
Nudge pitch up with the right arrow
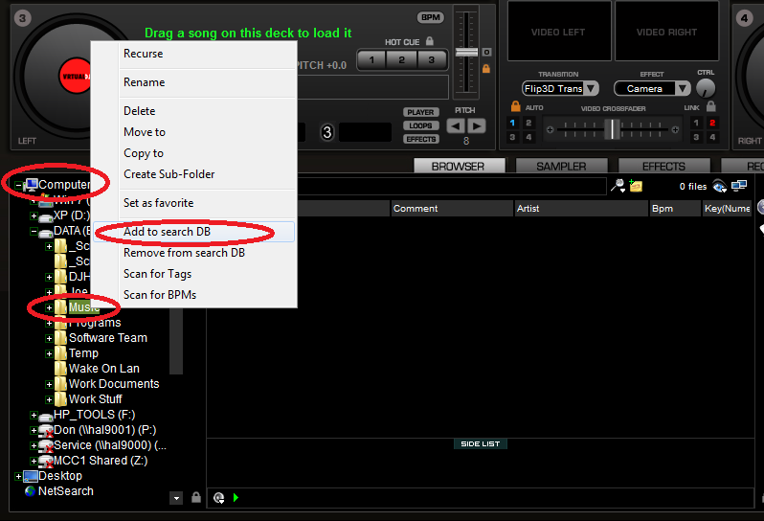pos(477,126)
